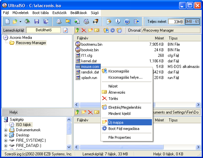Expand the FIRE_DATA(D:) drive node

point(6,146)
